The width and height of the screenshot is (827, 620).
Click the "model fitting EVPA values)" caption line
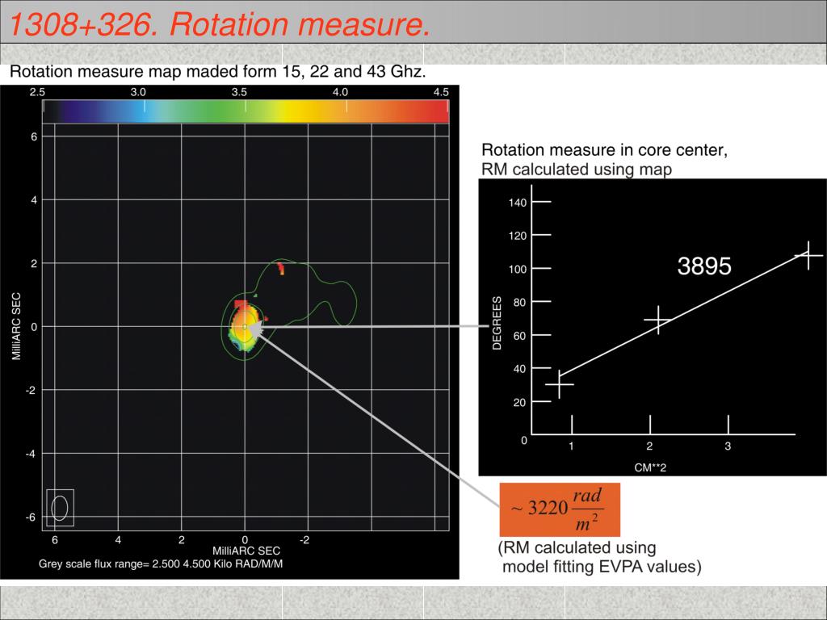tap(602, 567)
